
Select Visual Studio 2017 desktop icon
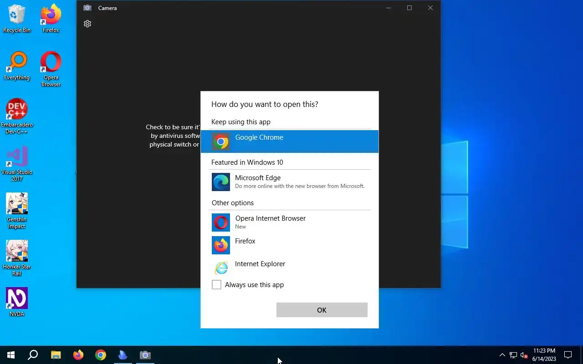coord(17,164)
